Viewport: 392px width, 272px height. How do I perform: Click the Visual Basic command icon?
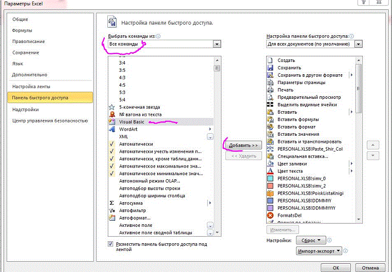point(112,122)
